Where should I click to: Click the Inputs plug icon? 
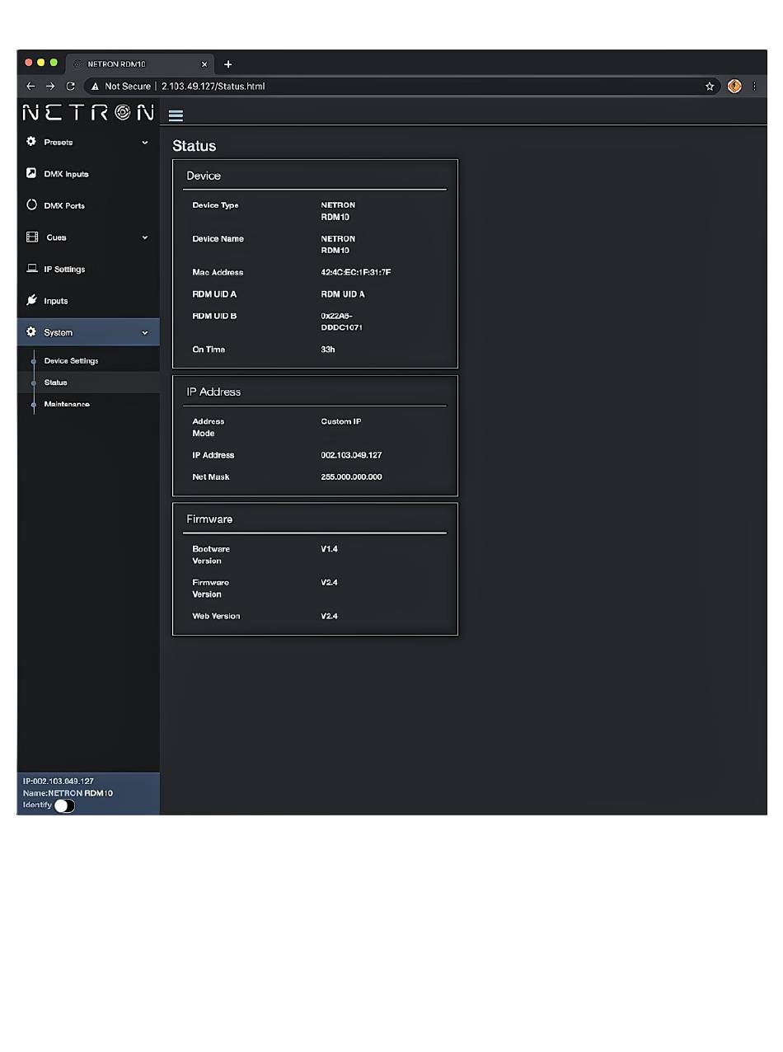(31, 300)
